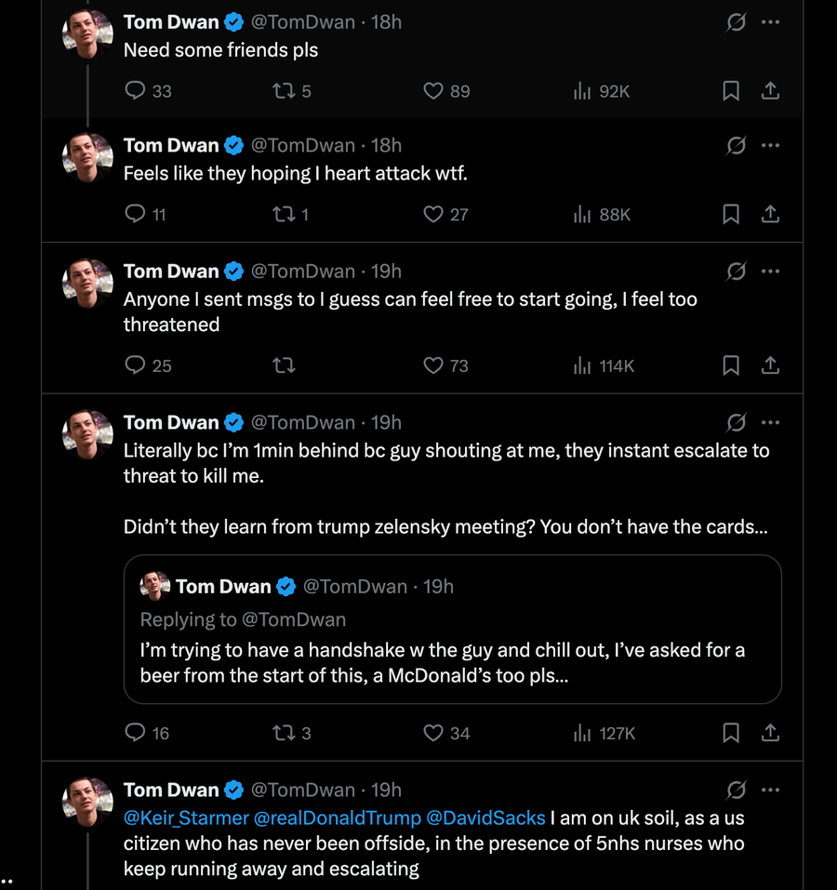Click the 19h timestamp on the quoted tweet

(x=438, y=586)
